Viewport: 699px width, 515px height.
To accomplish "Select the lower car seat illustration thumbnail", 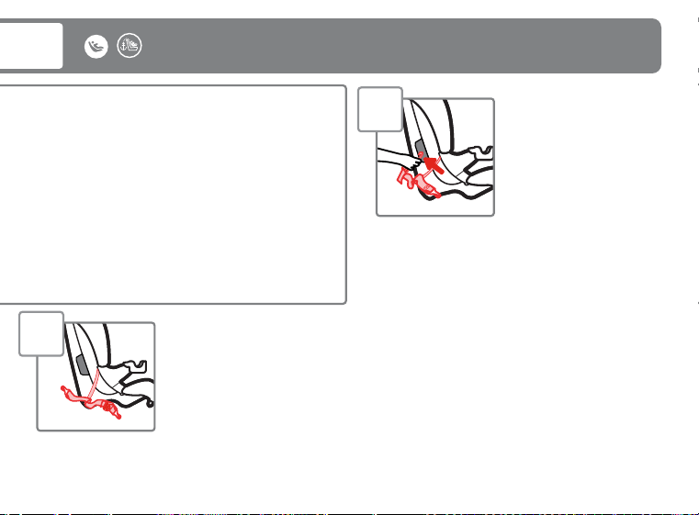I will [x=96, y=376].
